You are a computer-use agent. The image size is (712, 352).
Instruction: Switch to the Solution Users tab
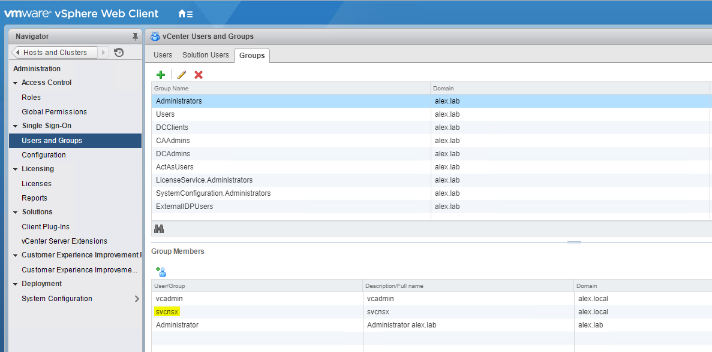click(205, 55)
